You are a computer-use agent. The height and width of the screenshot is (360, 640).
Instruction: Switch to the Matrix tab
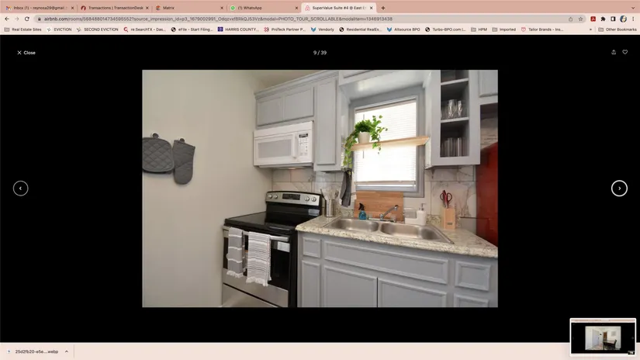189,8
